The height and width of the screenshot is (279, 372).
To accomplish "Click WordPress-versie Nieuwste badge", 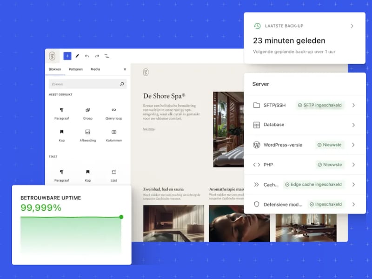I will (330, 145).
